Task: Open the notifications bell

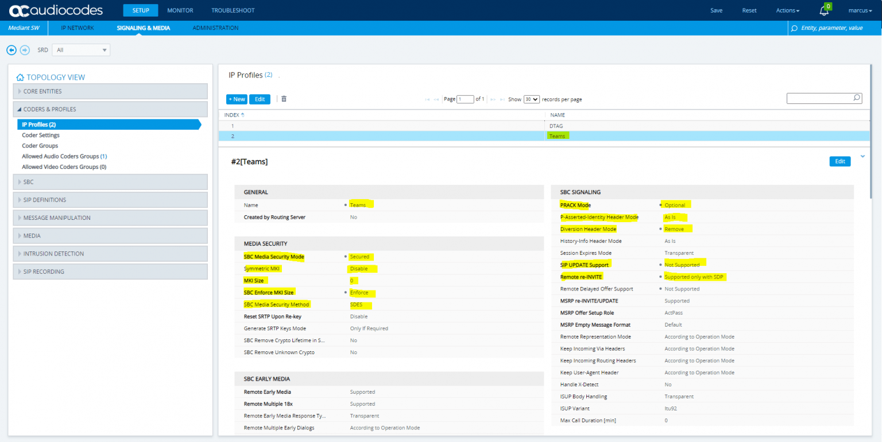Action: tap(824, 10)
